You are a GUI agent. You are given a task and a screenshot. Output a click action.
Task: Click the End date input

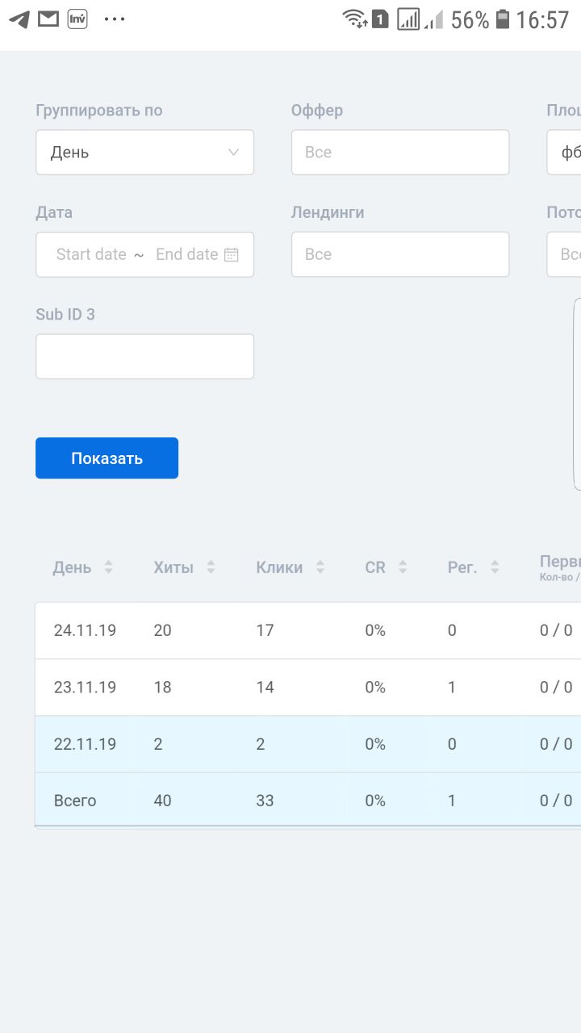click(x=187, y=254)
